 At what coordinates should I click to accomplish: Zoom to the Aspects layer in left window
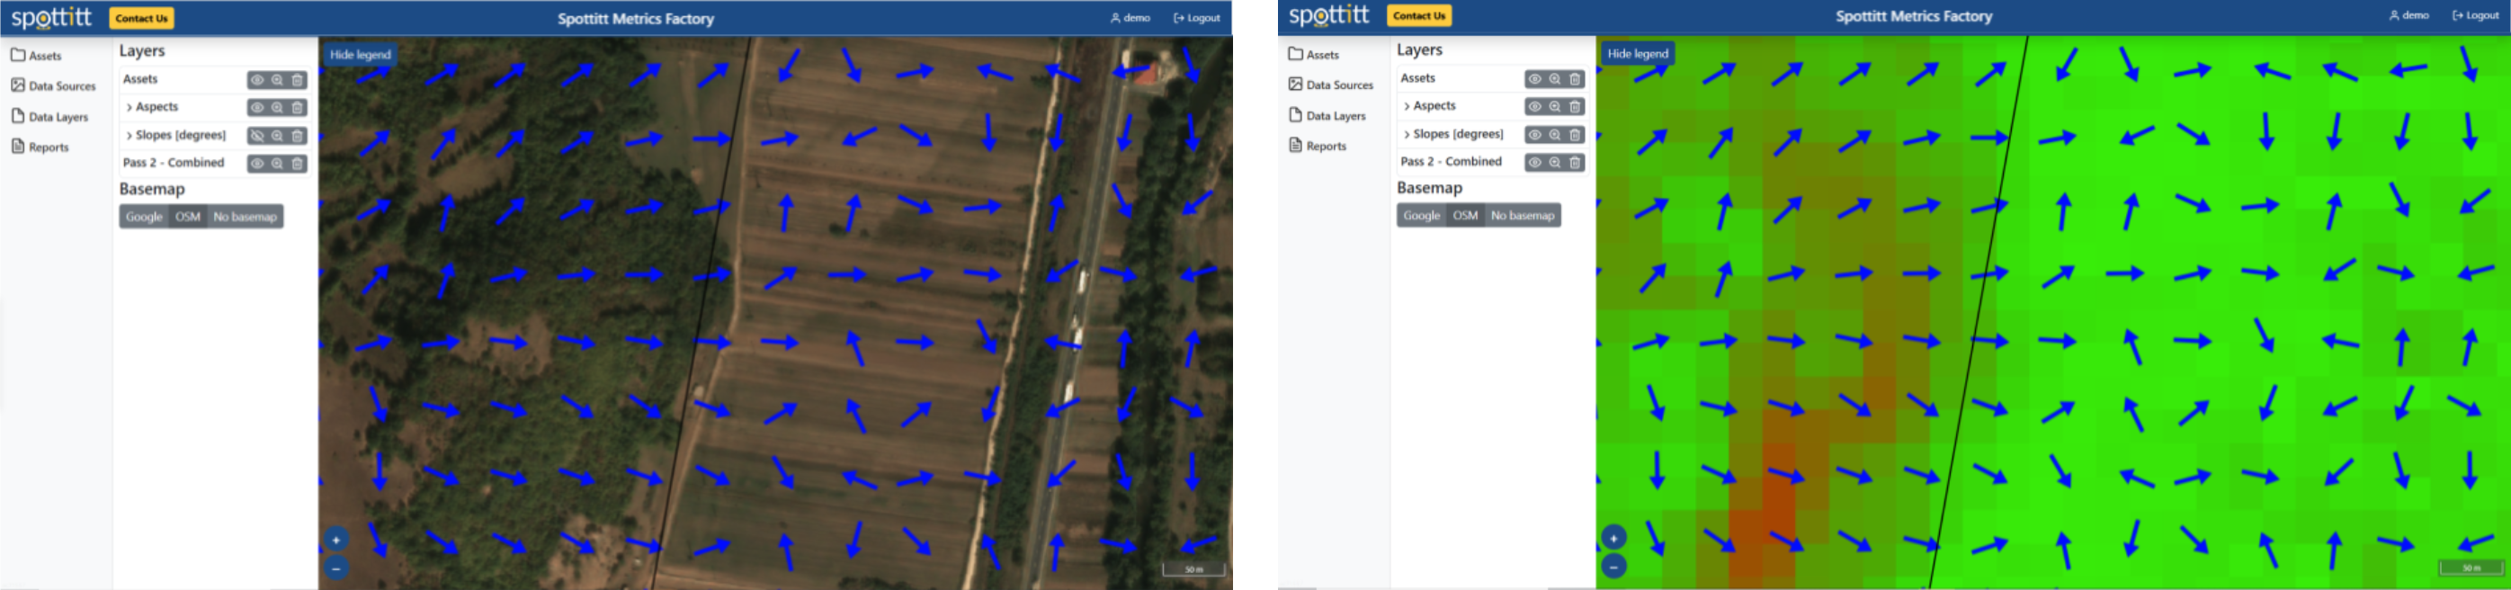pos(278,107)
